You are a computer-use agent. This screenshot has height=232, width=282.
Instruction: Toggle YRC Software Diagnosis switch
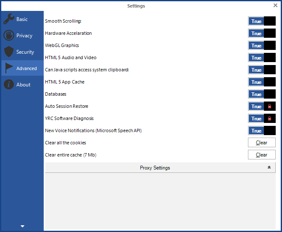(262, 118)
